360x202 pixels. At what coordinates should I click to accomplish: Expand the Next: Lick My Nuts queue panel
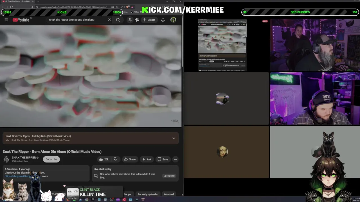pyautogui.click(x=174, y=138)
